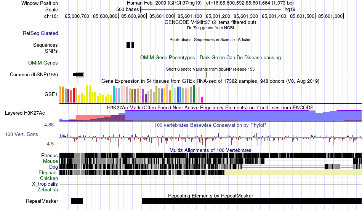Click the OMIM Genes track label
Screen dimensions: 362x210
43,63
